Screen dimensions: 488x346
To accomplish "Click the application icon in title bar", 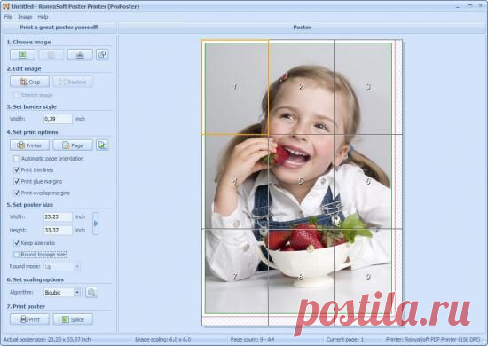I will tap(6, 6).
